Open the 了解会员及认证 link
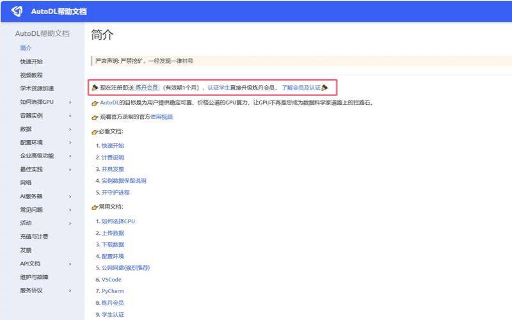 coord(301,87)
